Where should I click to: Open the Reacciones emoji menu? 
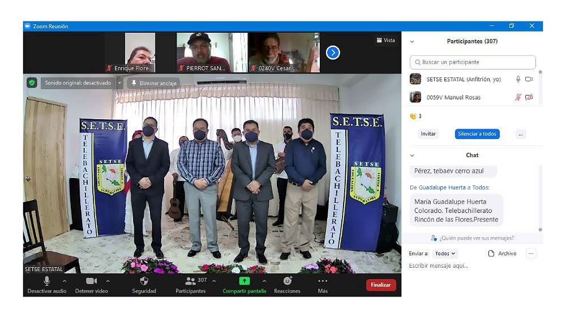[x=287, y=281]
